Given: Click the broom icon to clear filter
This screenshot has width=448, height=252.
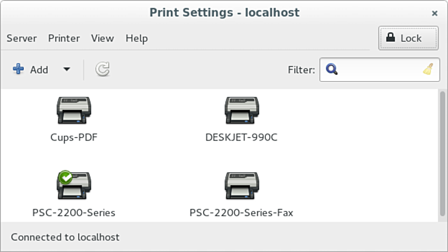Looking at the screenshot, I should point(428,70).
